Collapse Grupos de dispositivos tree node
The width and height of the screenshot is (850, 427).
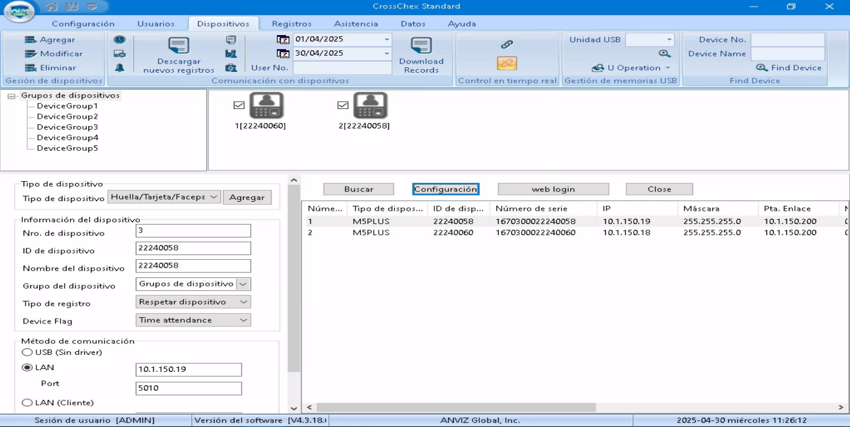12,96
